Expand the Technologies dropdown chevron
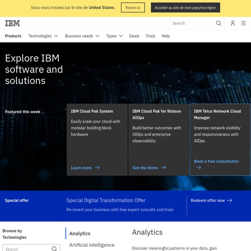This screenshot has width=251, height=251. [x=56, y=36]
